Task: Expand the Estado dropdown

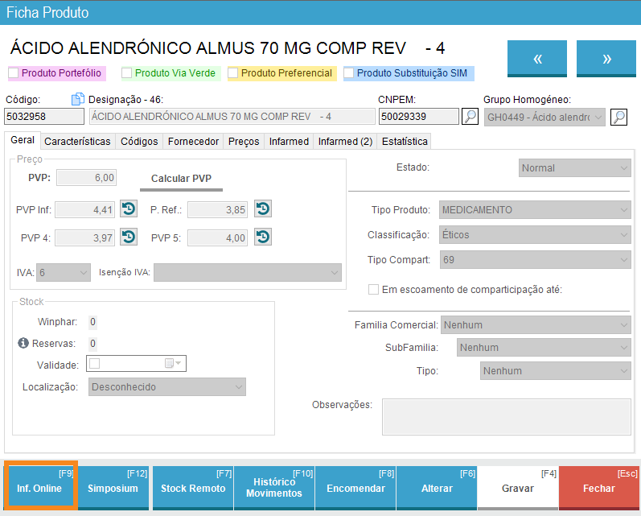Action: pos(574,168)
